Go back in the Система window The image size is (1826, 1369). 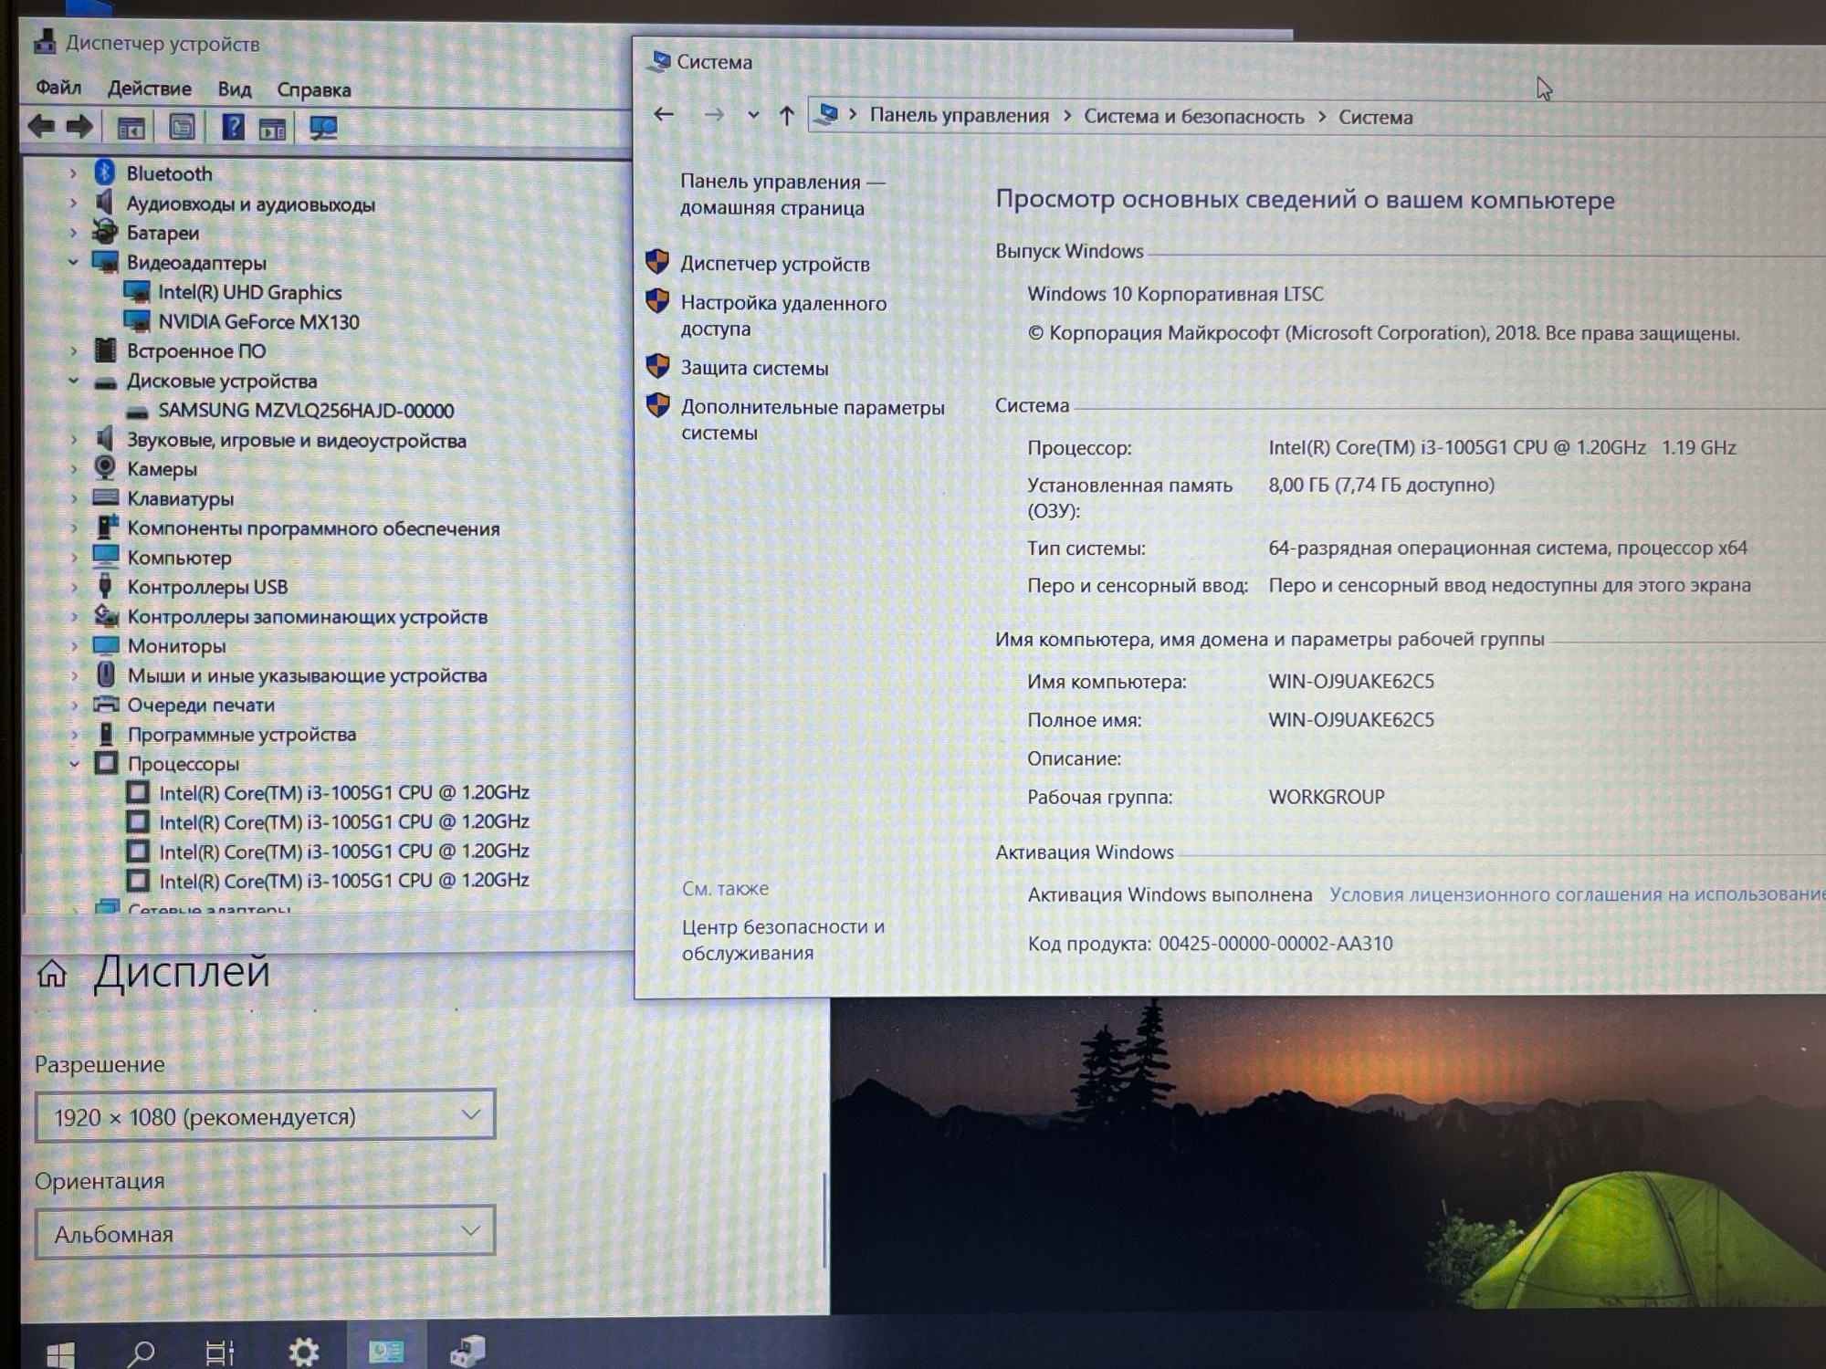point(664,114)
